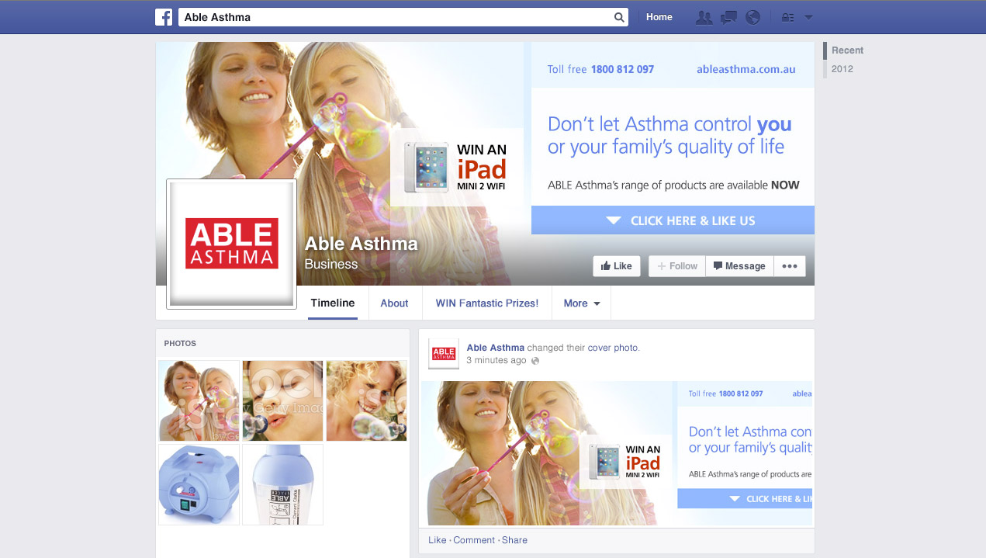Click the post's small Able Asthma avatar
The width and height of the screenshot is (986, 558).
444,354
